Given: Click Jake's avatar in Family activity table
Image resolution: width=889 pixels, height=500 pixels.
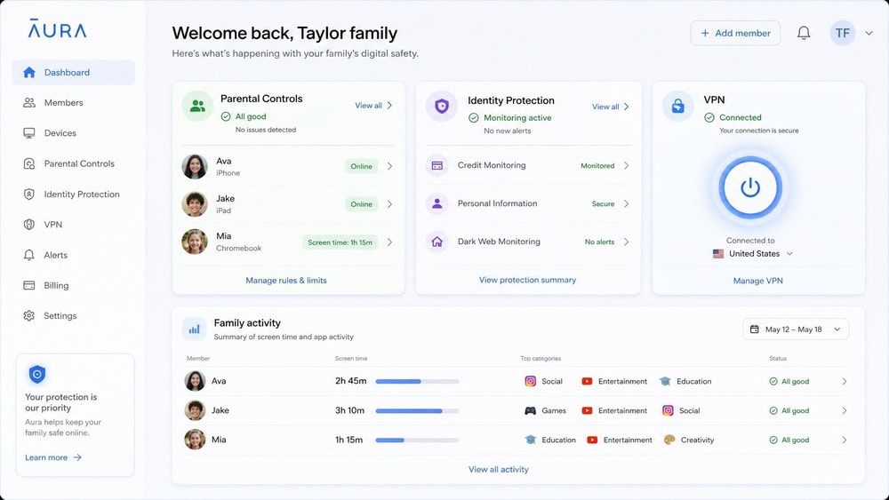Looking at the screenshot, I should 195,410.
